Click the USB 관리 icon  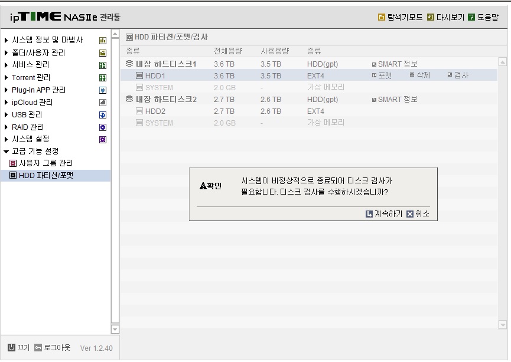(103, 115)
